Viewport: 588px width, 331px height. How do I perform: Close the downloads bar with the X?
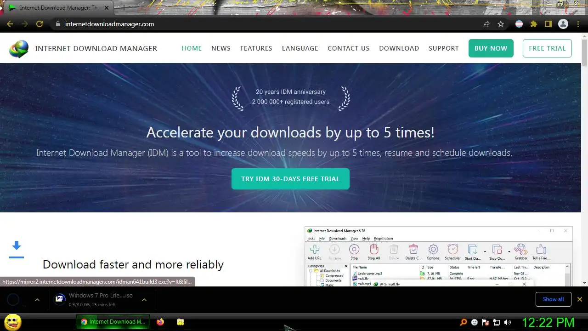pyautogui.click(x=579, y=299)
